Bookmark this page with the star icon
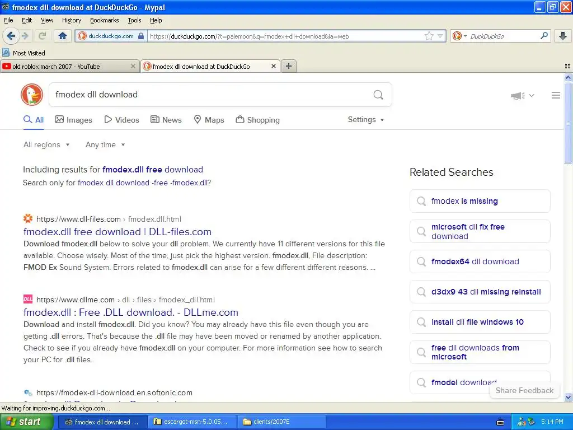Image resolution: width=573 pixels, height=430 pixels. click(x=429, y=36)
